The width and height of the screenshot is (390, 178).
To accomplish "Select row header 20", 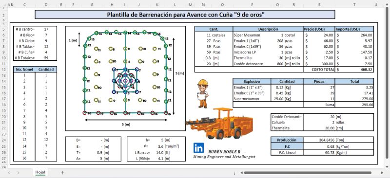I will (x=4, y=116).
